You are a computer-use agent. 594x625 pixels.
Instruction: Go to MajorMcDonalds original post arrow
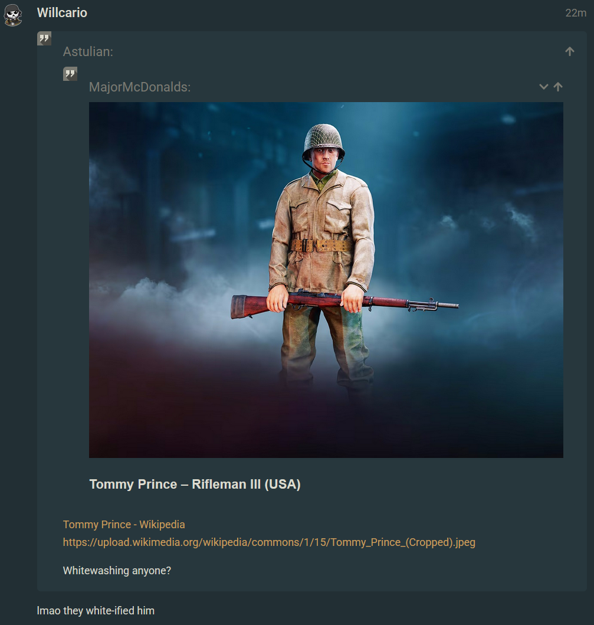tap(558, 87)
